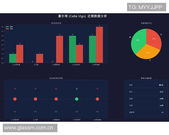Screen dimensions: 169x135
Task: Click the green 胜 result label on the timeline
Action: point(77,89)
